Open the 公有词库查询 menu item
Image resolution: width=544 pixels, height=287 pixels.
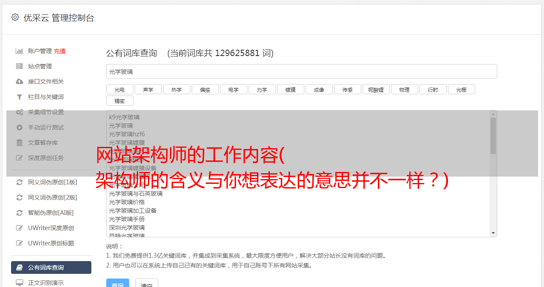tap(51, 267)
